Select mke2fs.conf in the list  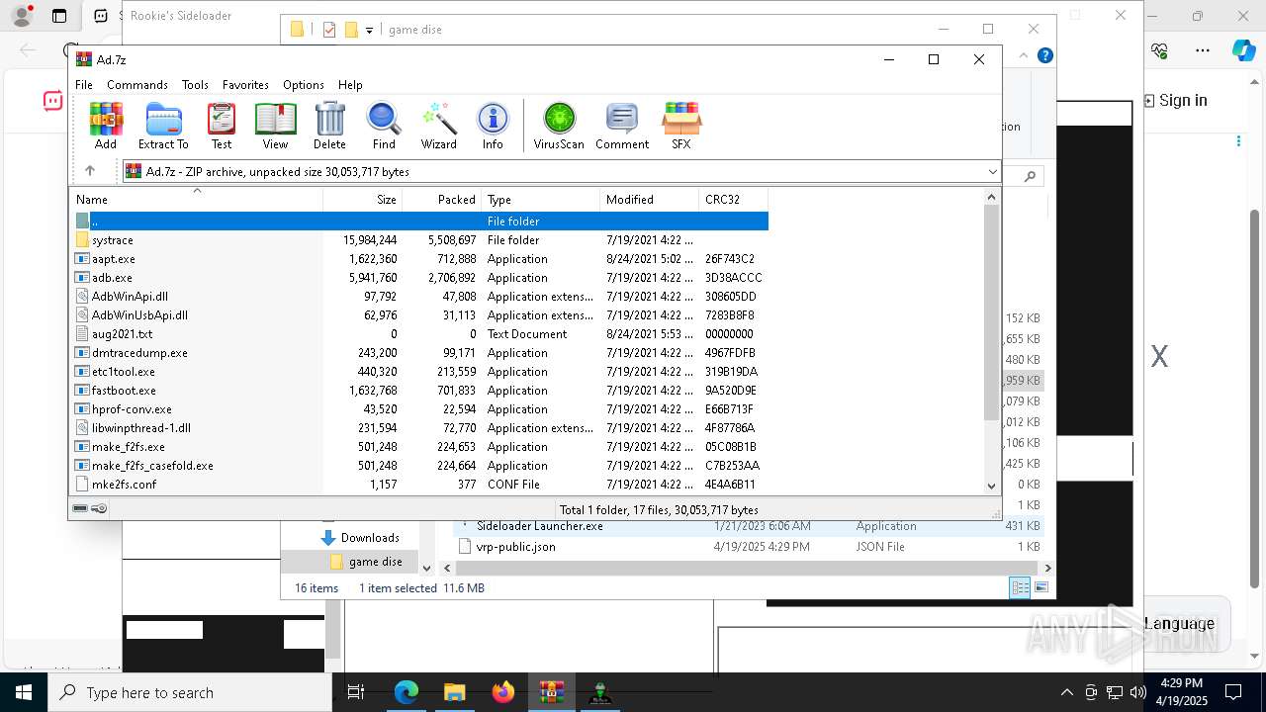[x=420, y=485]
